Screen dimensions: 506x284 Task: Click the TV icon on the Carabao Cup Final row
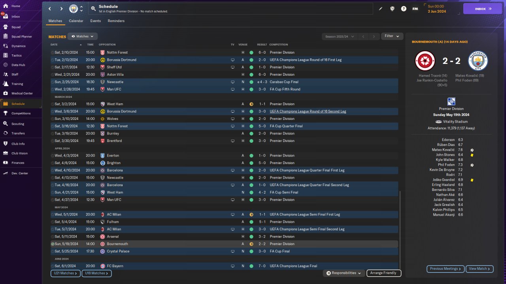(x=233, y=82)
